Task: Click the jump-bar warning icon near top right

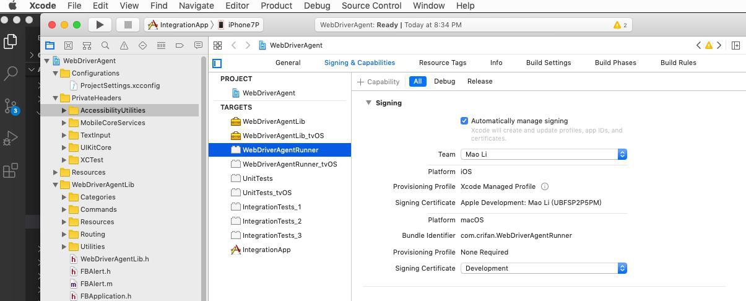Action: [x=709, y=45]
